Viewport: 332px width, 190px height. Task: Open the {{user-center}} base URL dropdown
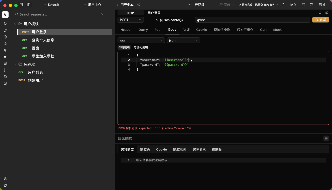[169, 20]
